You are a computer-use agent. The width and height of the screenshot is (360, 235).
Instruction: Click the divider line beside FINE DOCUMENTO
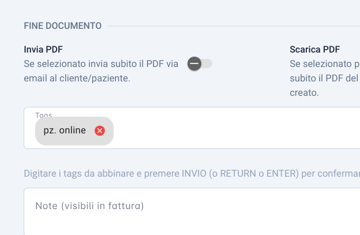[x=234, y=26]
